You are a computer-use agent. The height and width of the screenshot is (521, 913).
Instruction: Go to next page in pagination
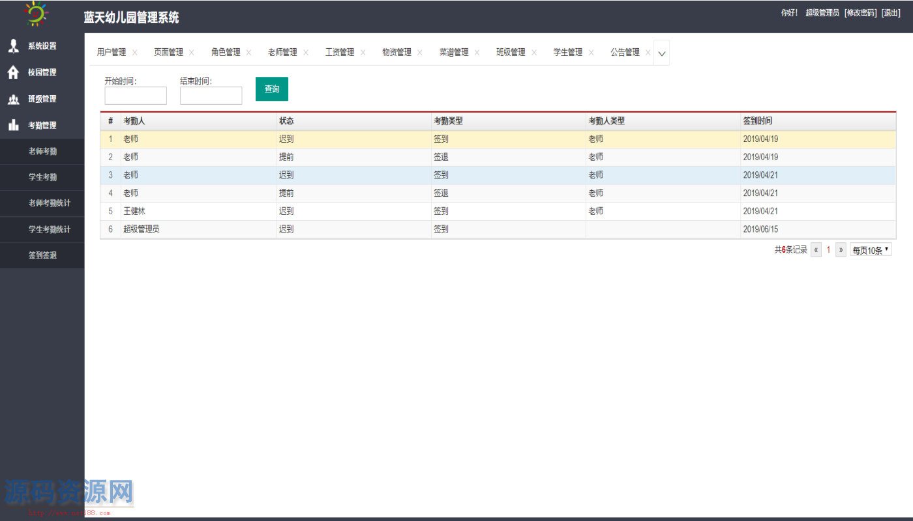(841, 250)
